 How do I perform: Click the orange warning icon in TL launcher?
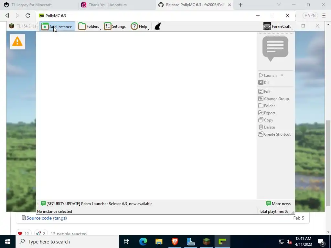pos(17,42)
